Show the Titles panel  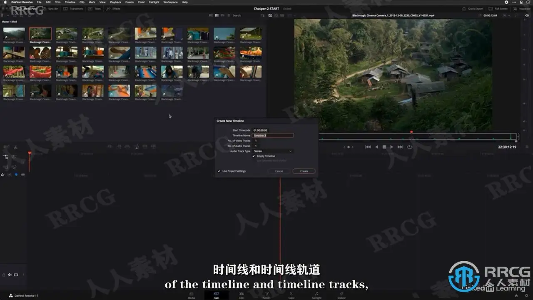coord(95,8)
